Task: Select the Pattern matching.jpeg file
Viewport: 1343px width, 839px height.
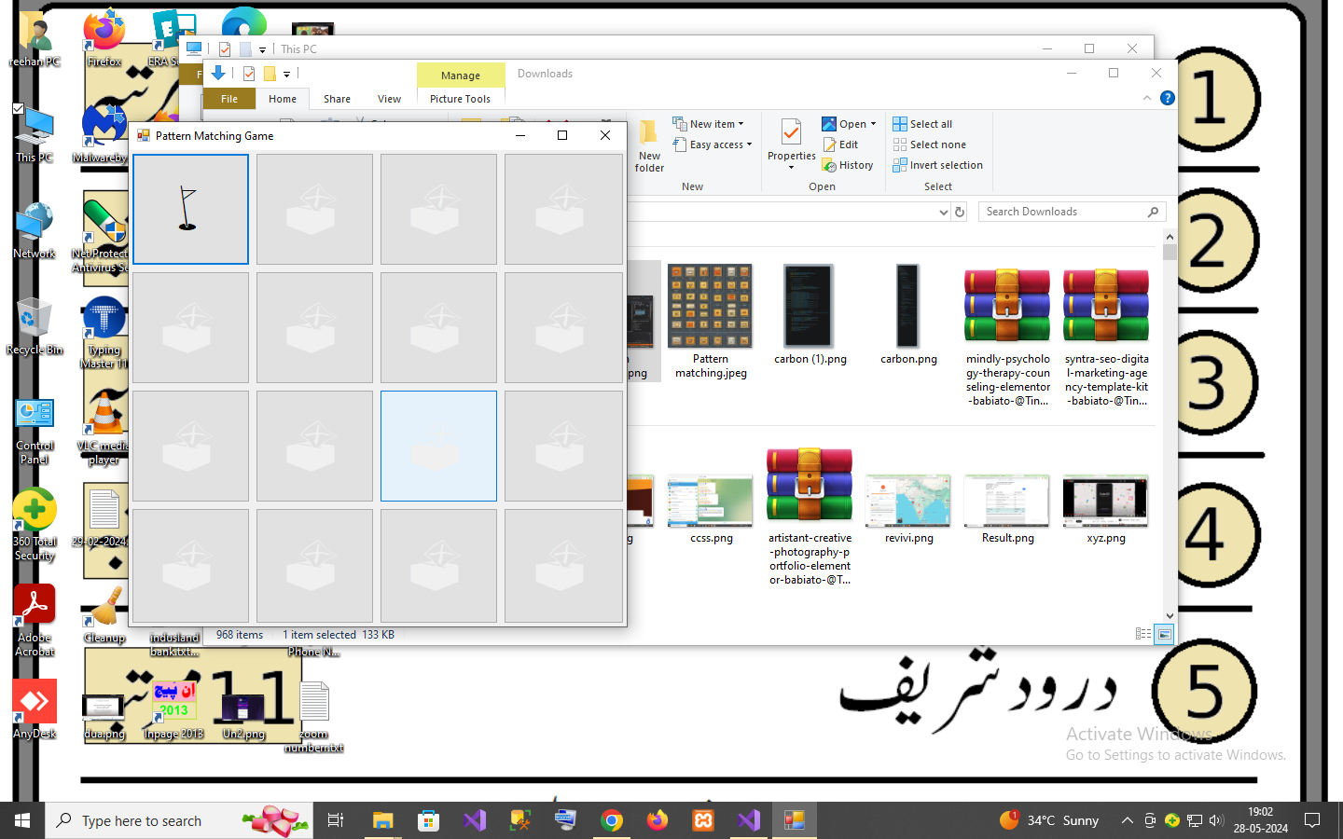Action: (711, 321)
